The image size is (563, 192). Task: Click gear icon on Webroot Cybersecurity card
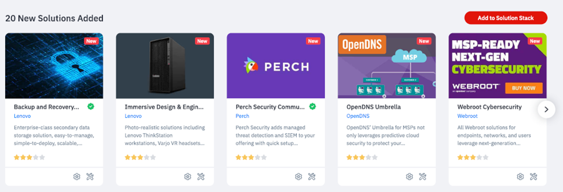(521, 176)
